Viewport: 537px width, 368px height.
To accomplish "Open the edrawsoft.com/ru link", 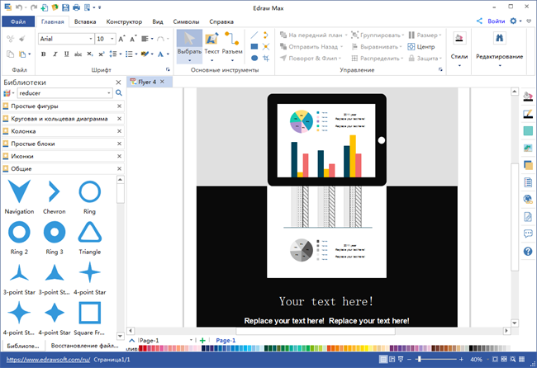I will [48, 360].
